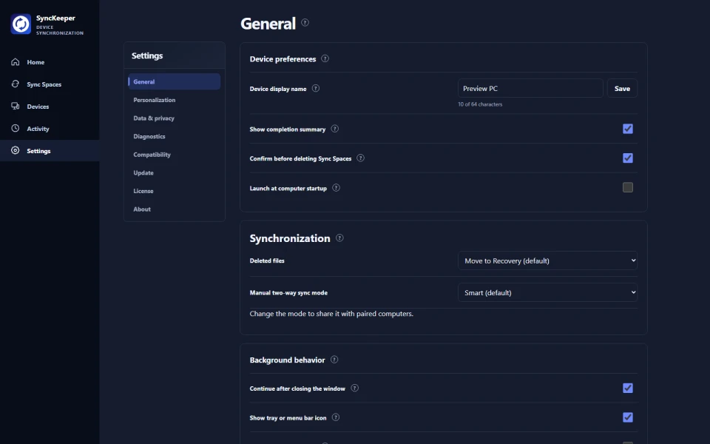Switch to Data & privacy settings
The width and height of the screenshot is (710, 444).
[x=175, y=118]
